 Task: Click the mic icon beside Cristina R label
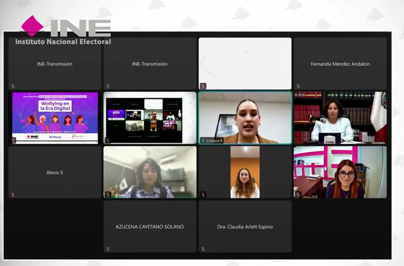coord(203,140)
